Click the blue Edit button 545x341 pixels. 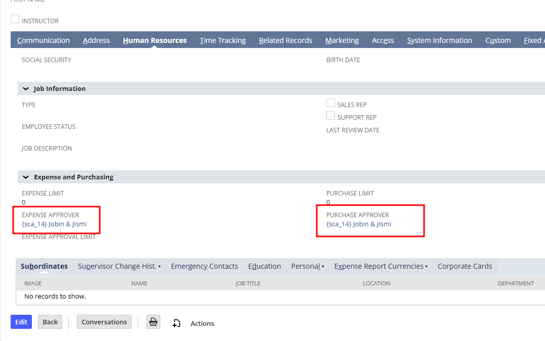[x=21, y=322]
